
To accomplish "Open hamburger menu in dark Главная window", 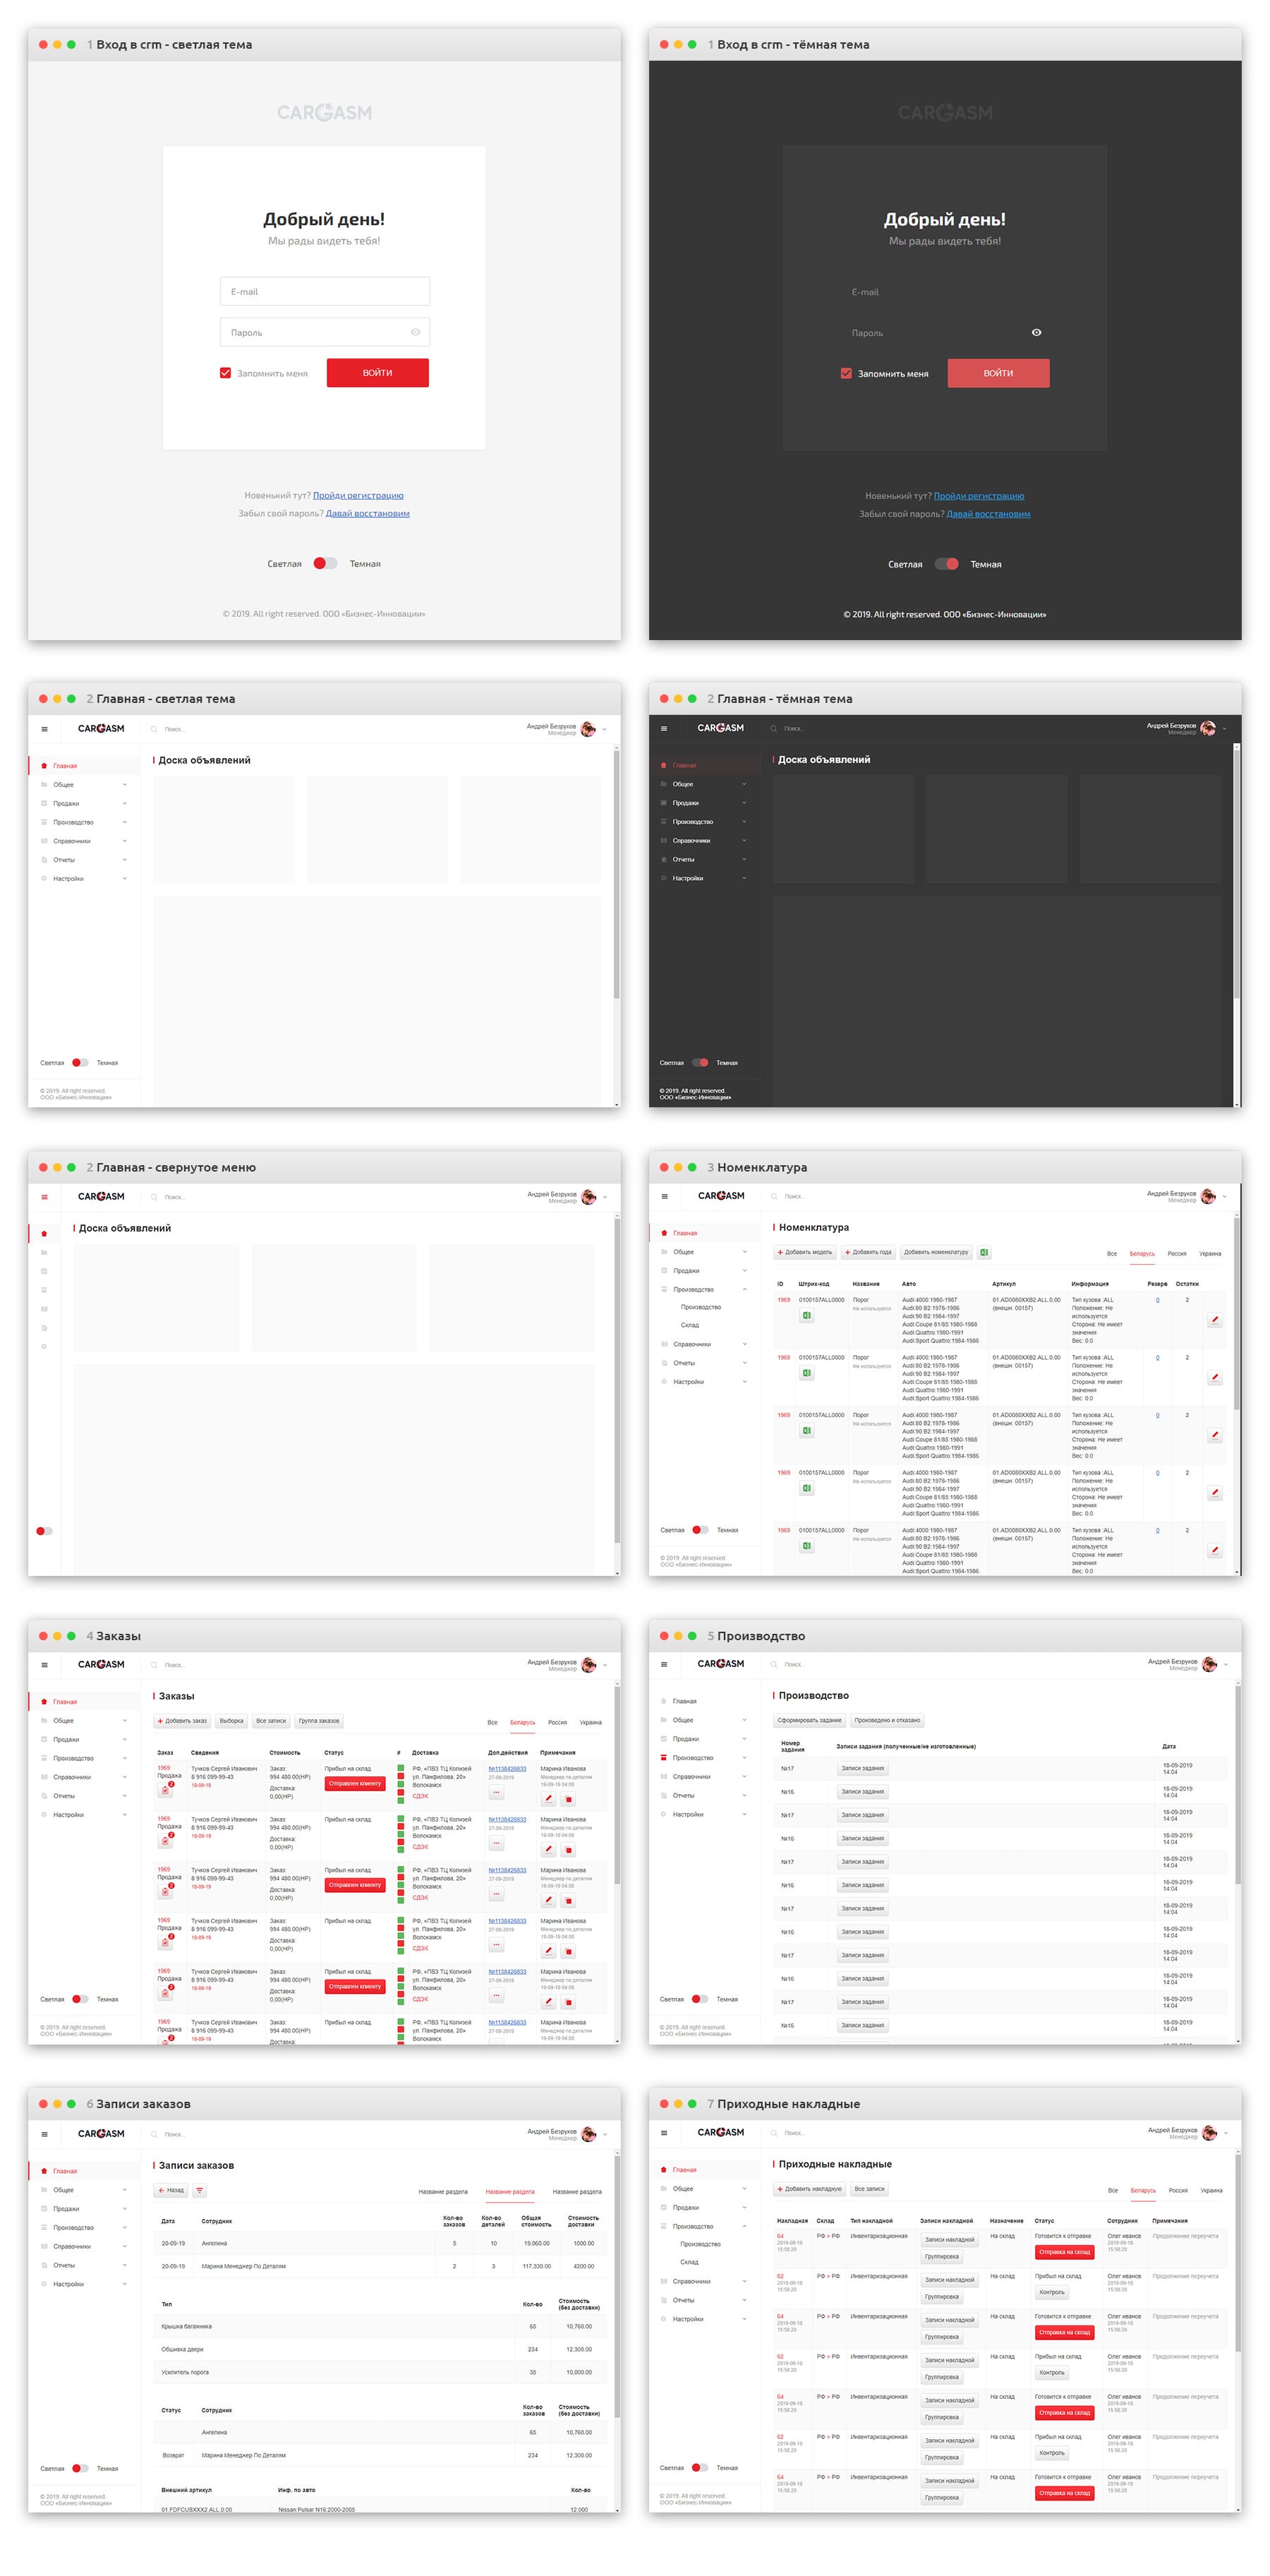I will pos(664,728).
